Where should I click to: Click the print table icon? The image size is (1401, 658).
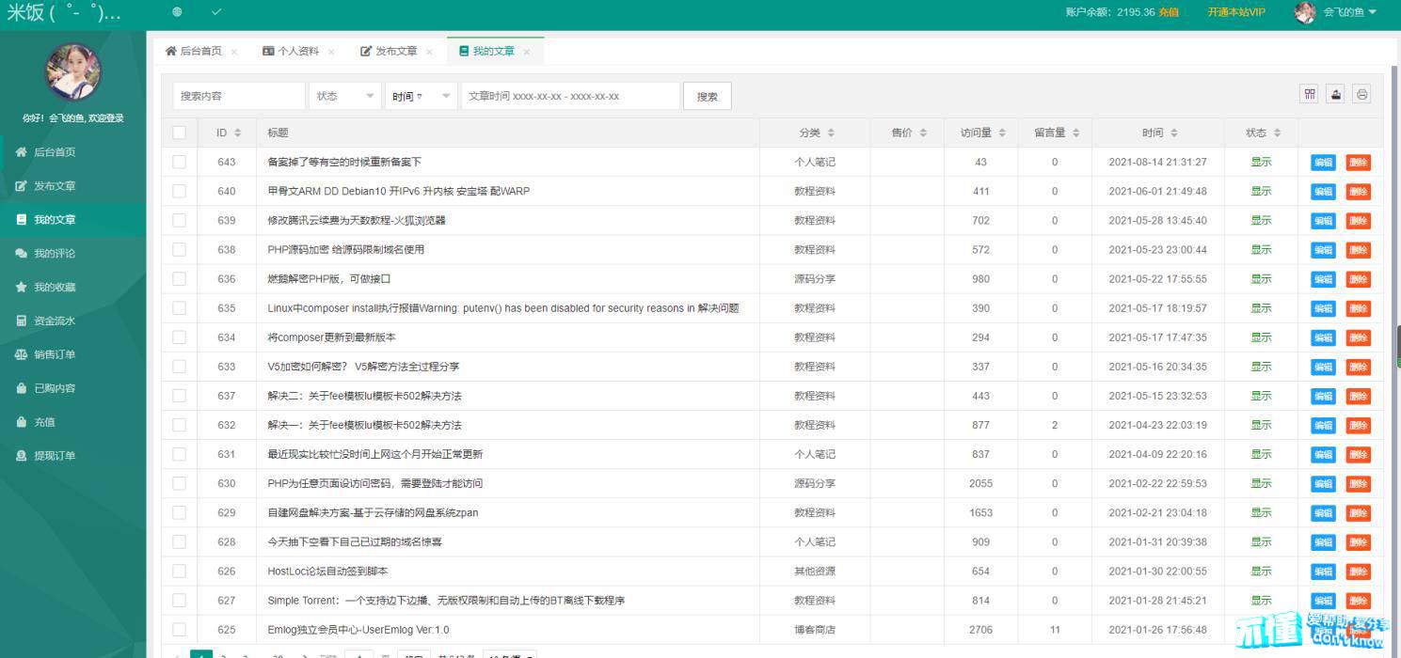click(x=1361, y=94)
